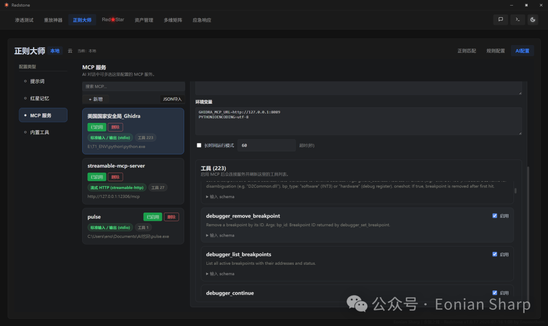This screenshot has width=548, height=326.
Task: Click the pulse.exe file path text
Action: tap(128, 236)
